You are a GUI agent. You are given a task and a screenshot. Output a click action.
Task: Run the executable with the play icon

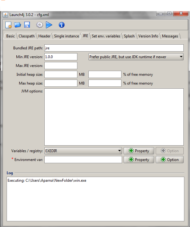click(x=49, y=25)
